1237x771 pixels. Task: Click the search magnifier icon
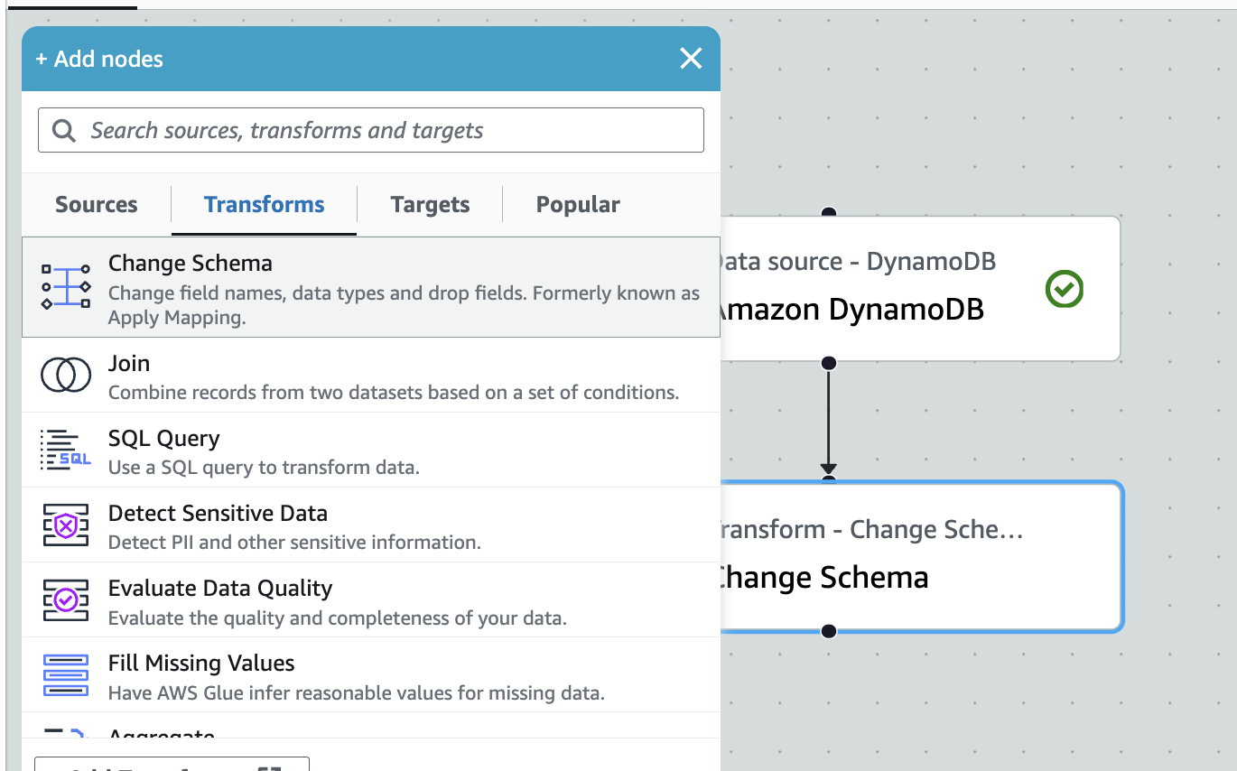pyautogui.click(x=62, y=130)
